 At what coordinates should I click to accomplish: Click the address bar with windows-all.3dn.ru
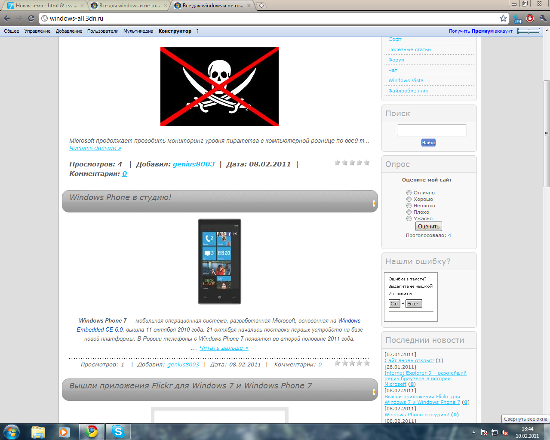[273, 18]
